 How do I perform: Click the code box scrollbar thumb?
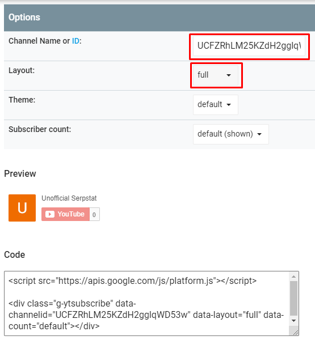pyautogui.click(x=293, y=298)
